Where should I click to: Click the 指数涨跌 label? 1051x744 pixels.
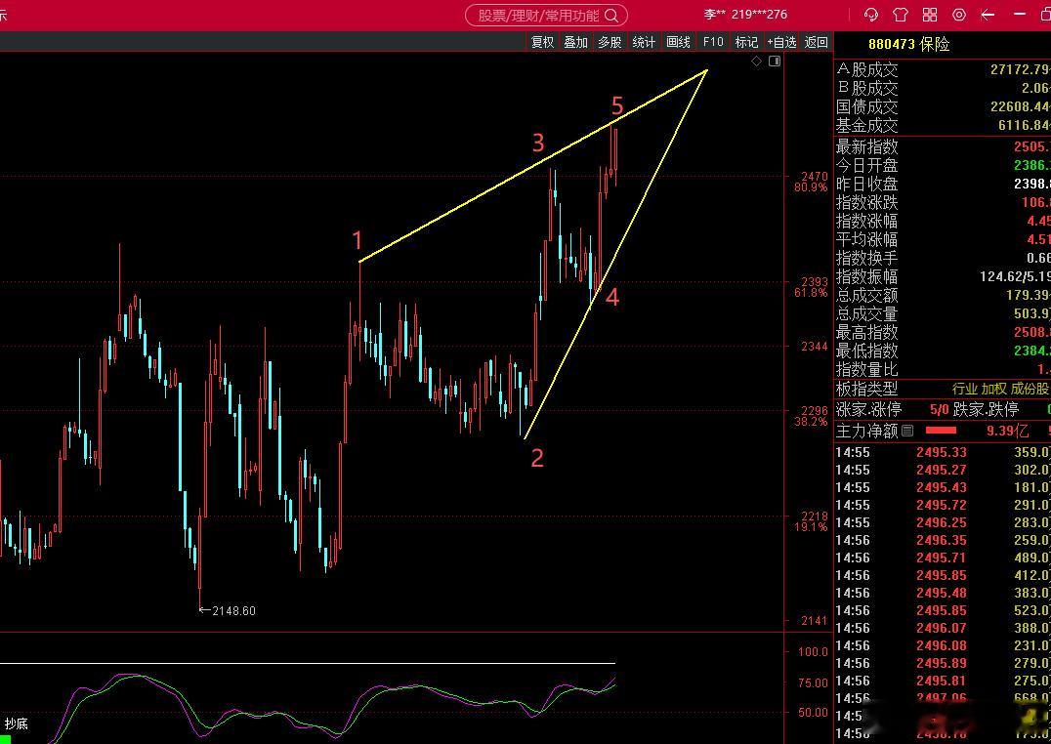pos(866,202)
